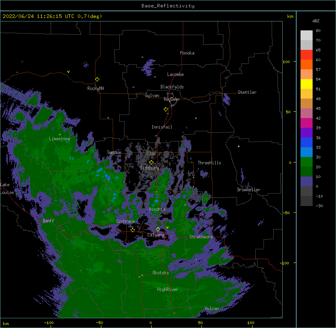Click the -30 value in dBZ legend

(x=319, y=206)
